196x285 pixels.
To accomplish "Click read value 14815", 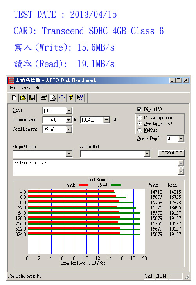I will point(175,192).
